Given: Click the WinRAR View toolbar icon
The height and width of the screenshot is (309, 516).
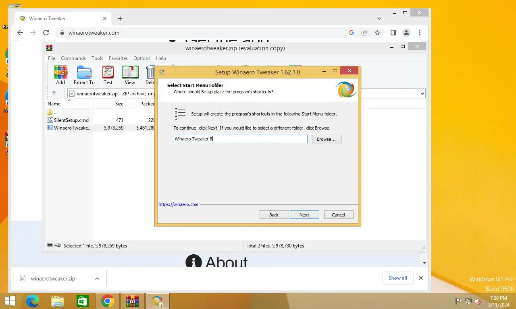Looking at the screenshot, I should (x=130, y=75).
